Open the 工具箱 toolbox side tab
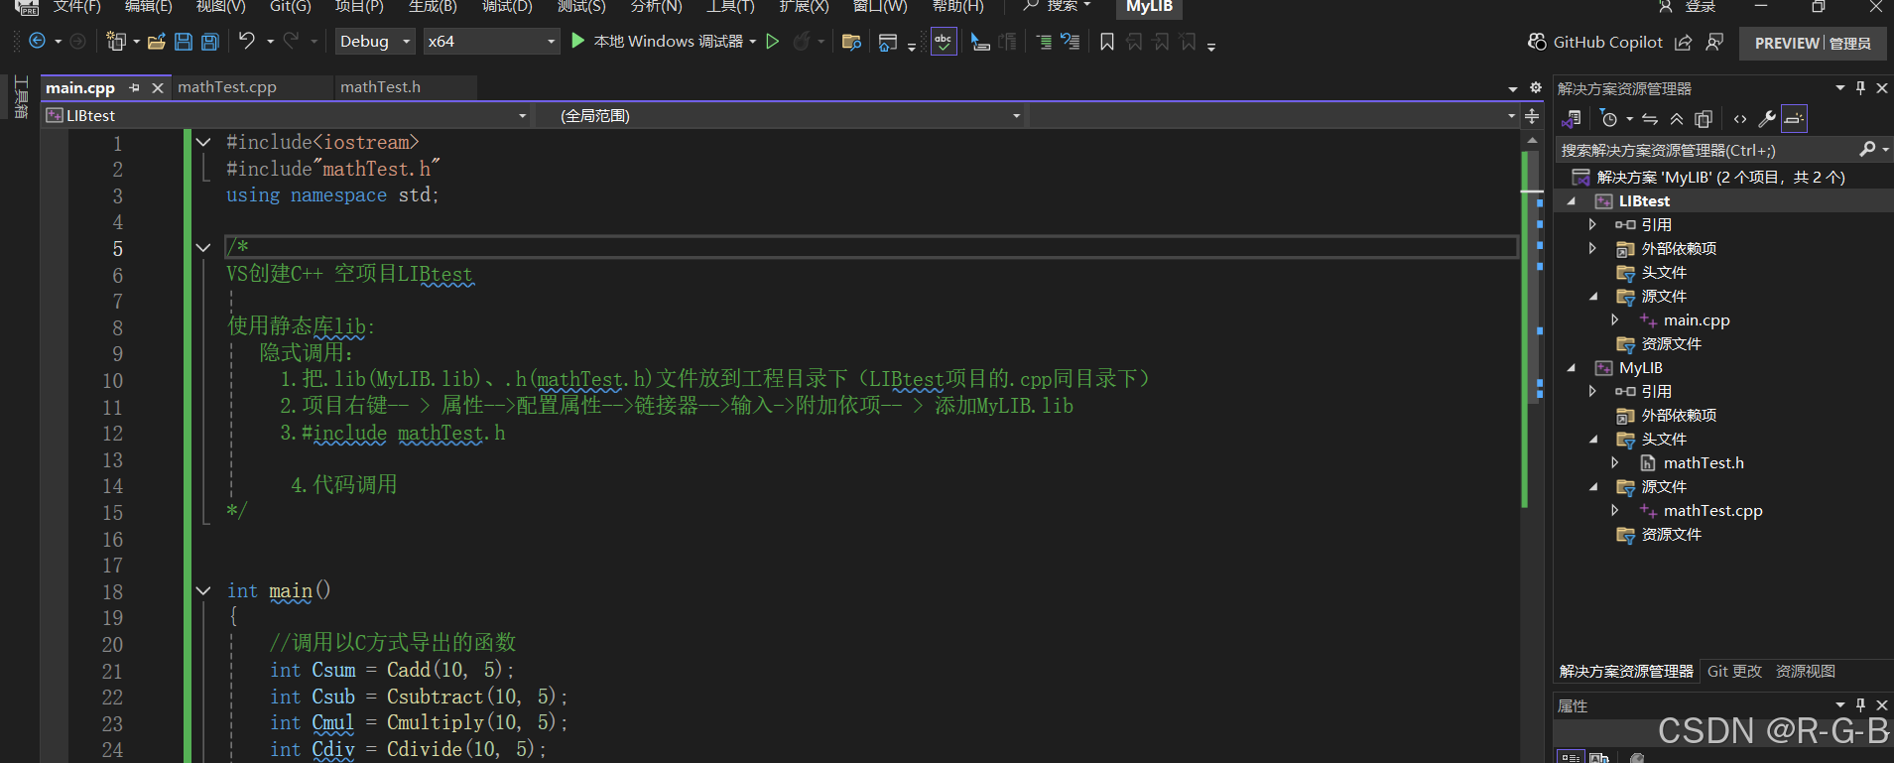Image resolution: width=1894 pixels, height=763 pixels. click(21, 97)
